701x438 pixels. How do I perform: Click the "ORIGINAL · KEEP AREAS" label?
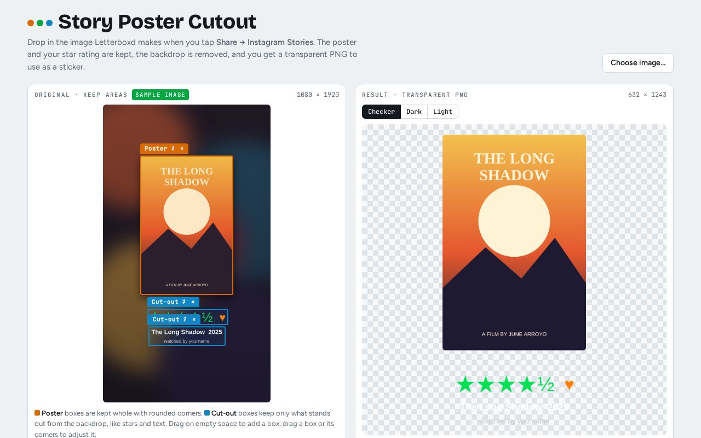81,95
